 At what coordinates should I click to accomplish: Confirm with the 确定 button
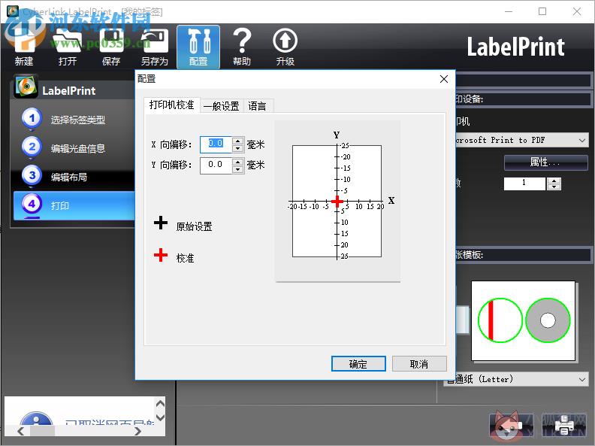358,364
